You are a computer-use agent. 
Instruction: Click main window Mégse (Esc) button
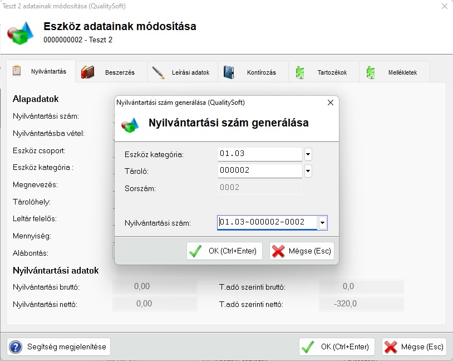click(x=414, y=347)
